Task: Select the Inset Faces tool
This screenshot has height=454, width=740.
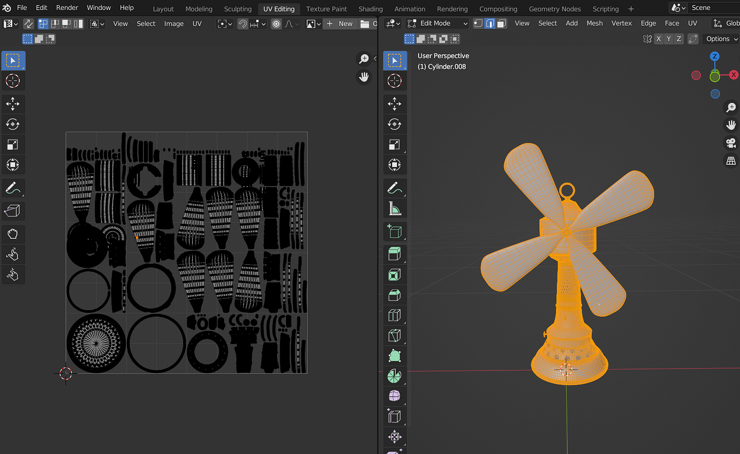Action: 395,275
